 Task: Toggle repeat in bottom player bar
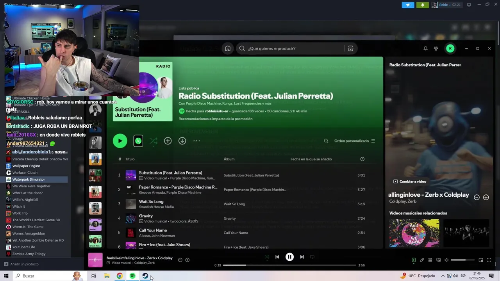[x=312, y=257]
